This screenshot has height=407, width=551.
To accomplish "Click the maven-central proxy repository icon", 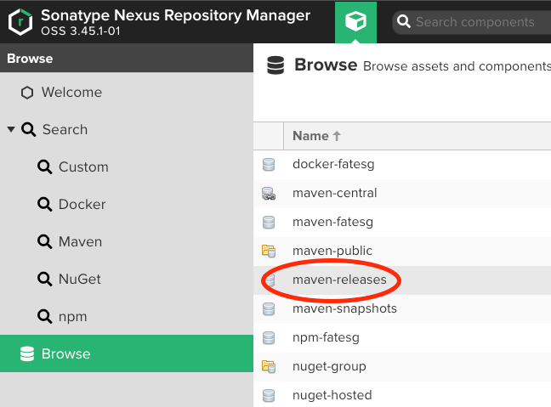I will pos(269,194).
